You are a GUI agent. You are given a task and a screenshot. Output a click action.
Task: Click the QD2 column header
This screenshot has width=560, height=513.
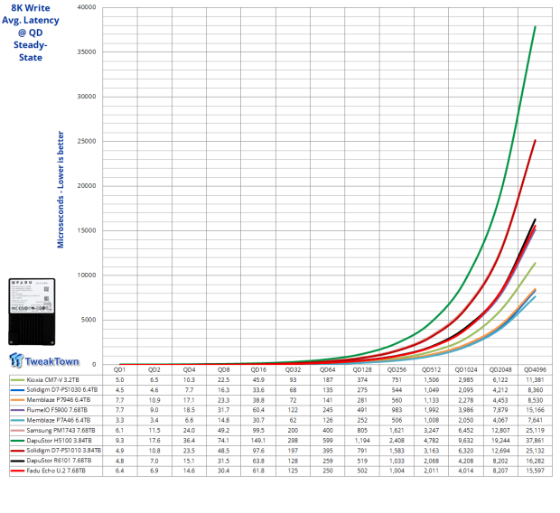[154, 369]
